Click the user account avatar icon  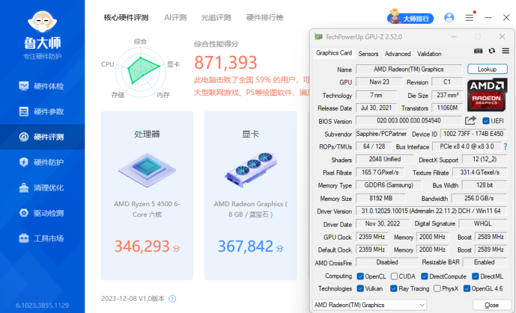tap(449, 17)
